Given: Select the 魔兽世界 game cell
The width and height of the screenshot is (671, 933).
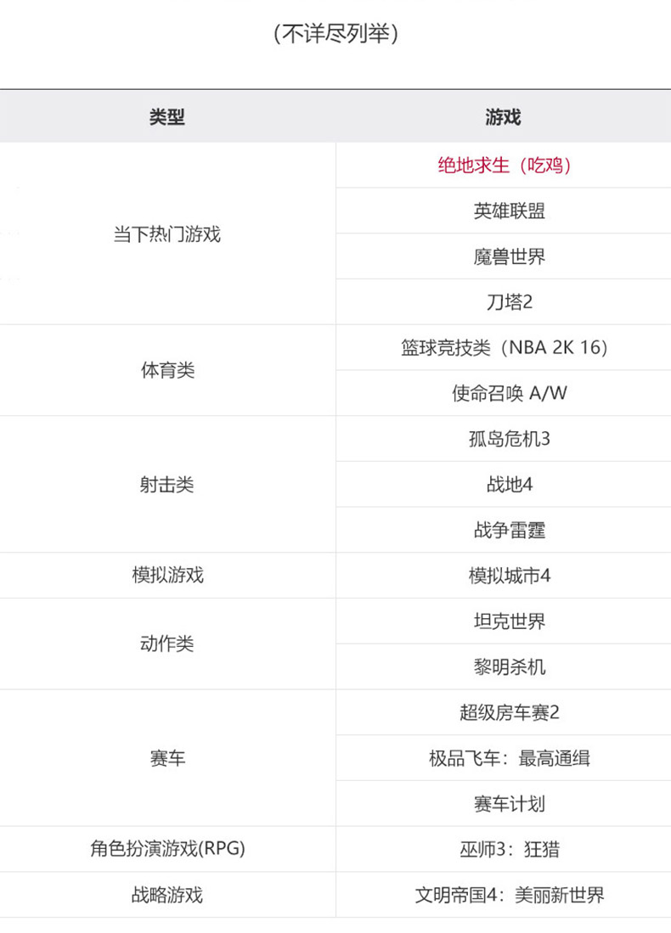Looking at the screenshot, I should (x=504, y=256).
